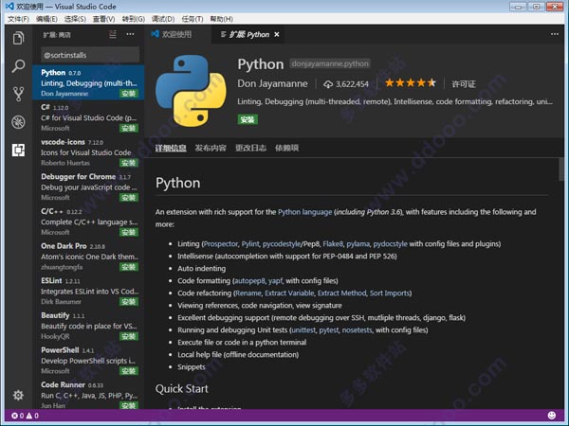Open the Pylint link
The height and width of the screenshot is (426, 569).
250,244
